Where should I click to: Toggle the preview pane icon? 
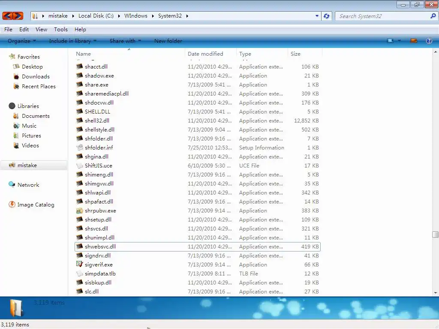414,41
